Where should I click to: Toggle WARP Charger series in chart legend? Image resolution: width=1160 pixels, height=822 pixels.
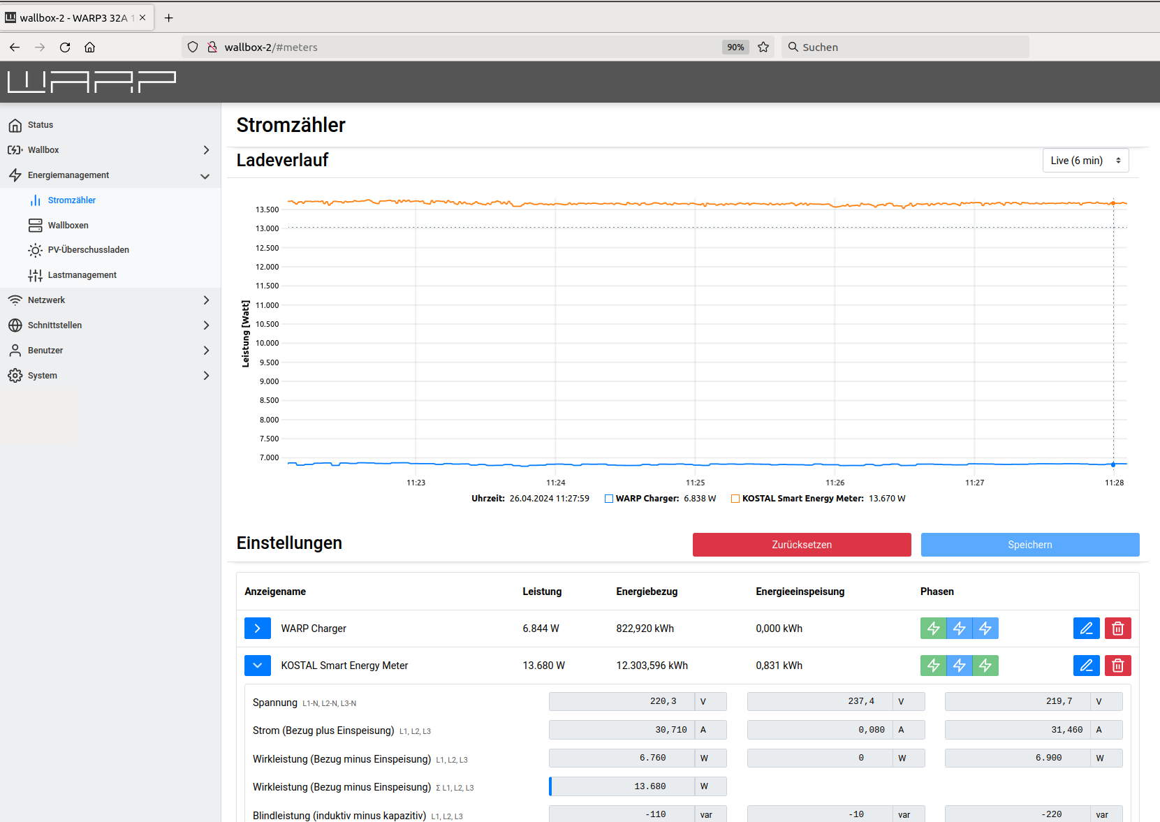609,499
